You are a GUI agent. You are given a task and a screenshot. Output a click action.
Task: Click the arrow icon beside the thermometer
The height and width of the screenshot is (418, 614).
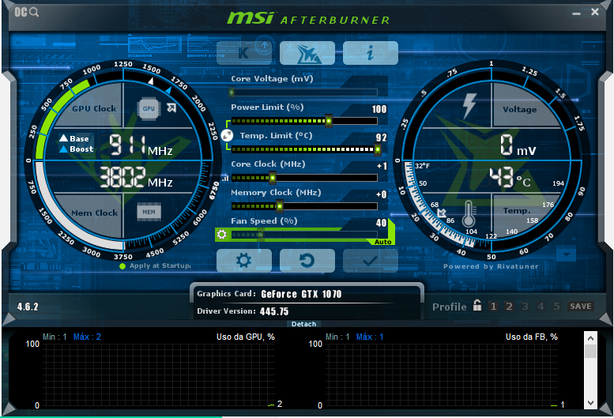pos(442,213)
